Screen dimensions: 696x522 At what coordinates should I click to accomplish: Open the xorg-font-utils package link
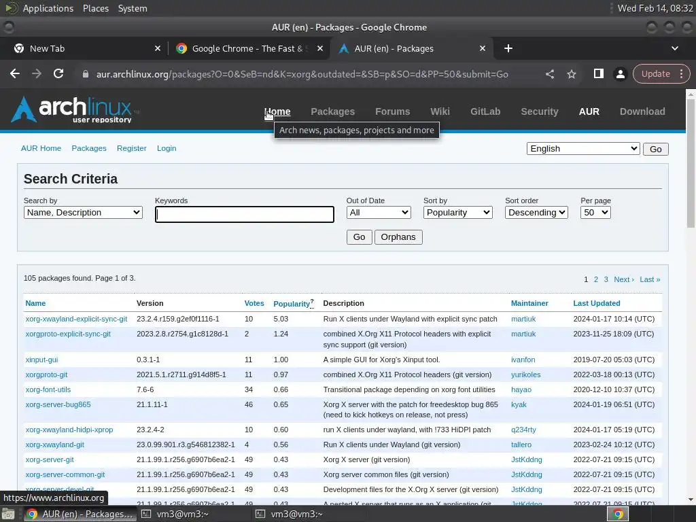pos(48,389)
